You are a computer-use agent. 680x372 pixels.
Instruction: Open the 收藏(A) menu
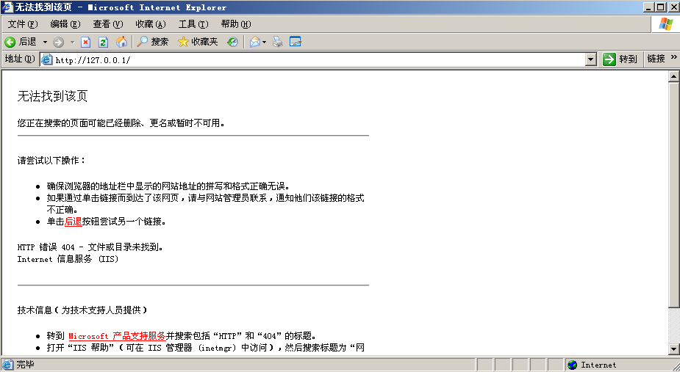(151, 24)
